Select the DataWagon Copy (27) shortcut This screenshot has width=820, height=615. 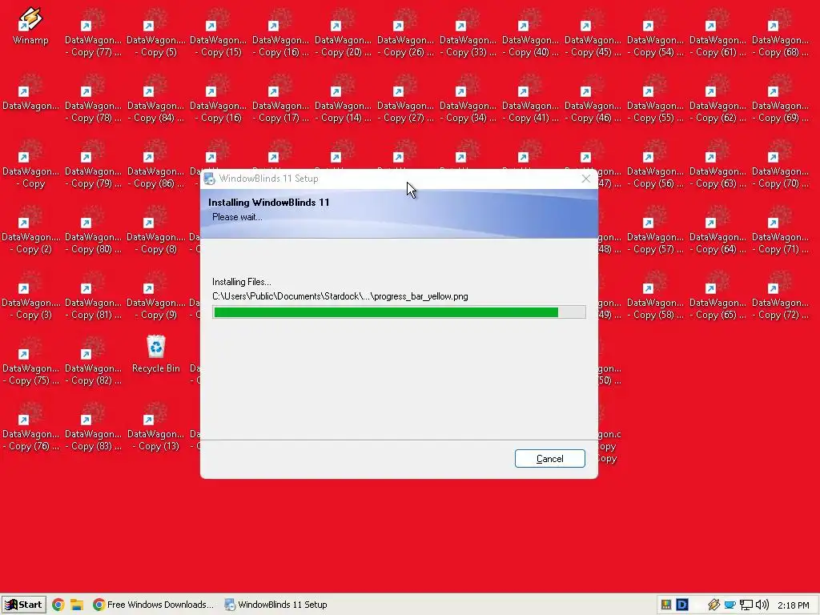coord(406,99)
